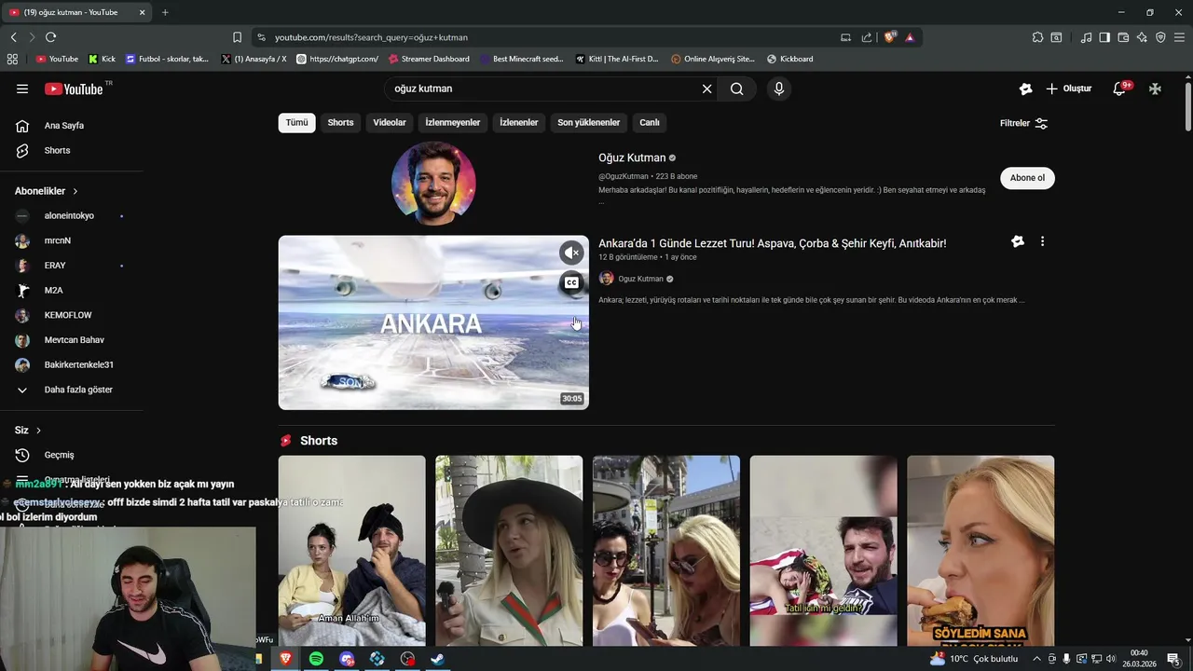
Task: Toggle the browser sidebar panel icon
Action: point(1104,37)
